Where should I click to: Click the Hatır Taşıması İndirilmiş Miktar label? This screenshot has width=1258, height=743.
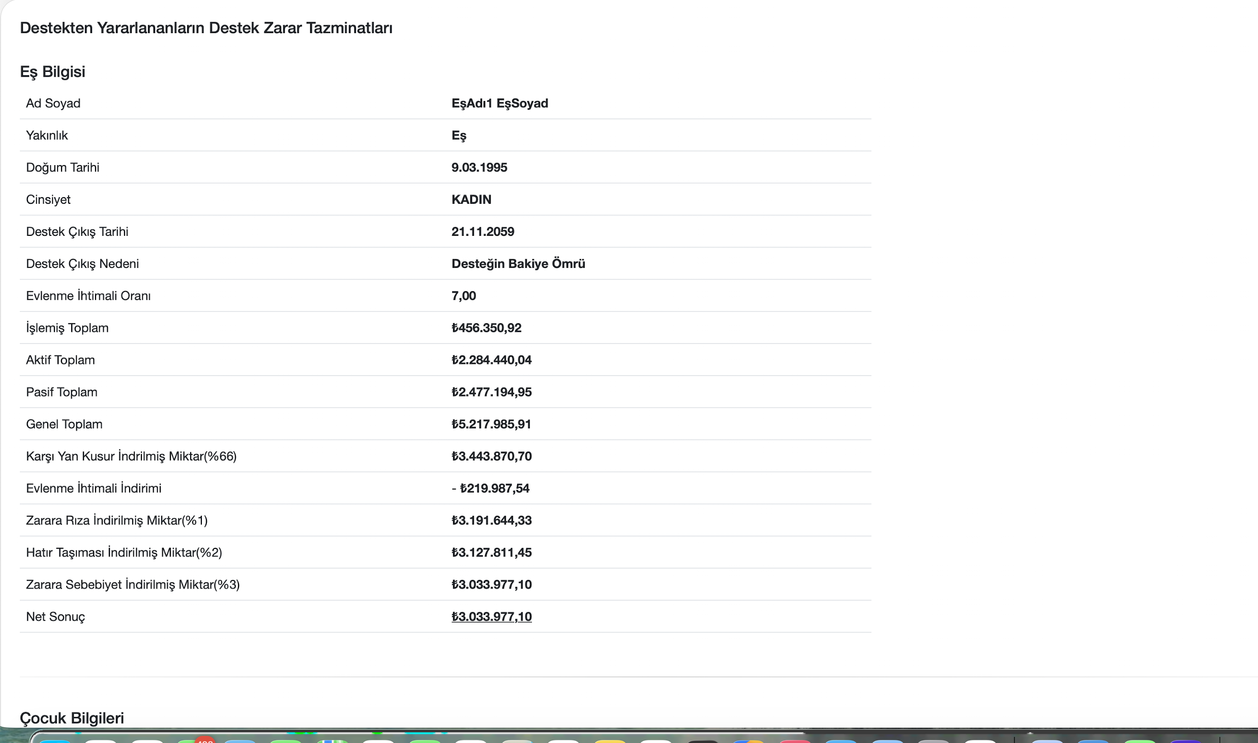point(124,552)
